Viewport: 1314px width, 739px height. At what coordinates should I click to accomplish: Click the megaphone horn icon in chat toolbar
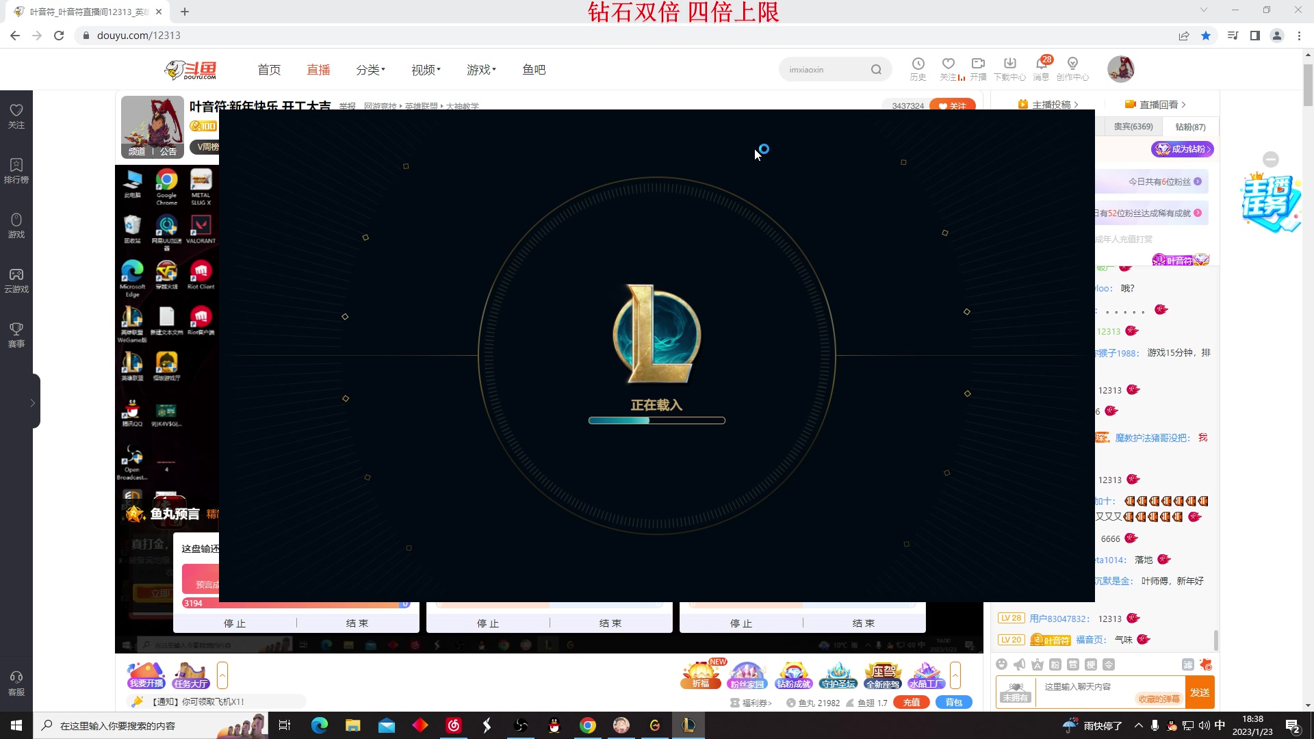1020,664
